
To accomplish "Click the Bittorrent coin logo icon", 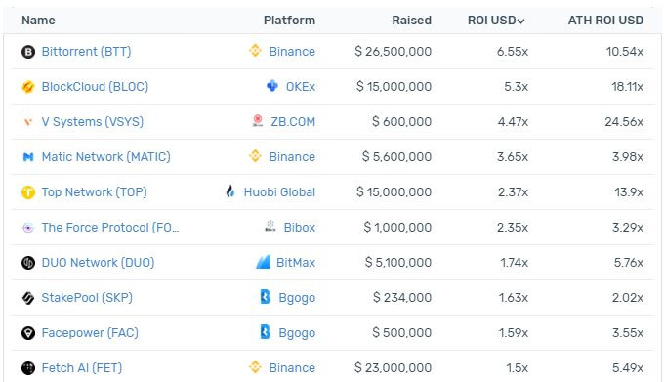I will (x=28, y=52).
